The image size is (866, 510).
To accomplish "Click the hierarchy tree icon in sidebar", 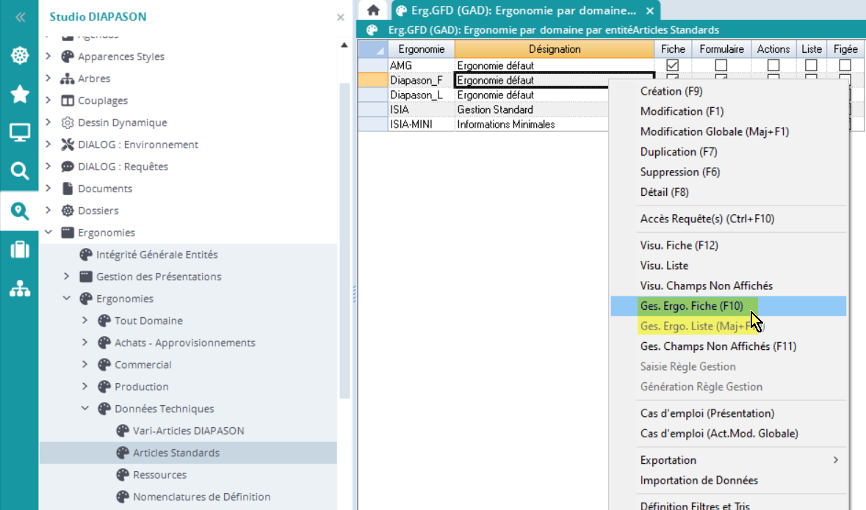I will tap(19, 289).
